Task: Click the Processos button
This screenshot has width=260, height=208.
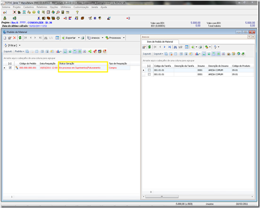Action: [x=113, y=38]
